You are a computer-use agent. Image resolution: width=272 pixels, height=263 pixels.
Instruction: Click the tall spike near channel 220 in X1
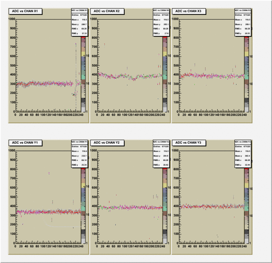76,76
